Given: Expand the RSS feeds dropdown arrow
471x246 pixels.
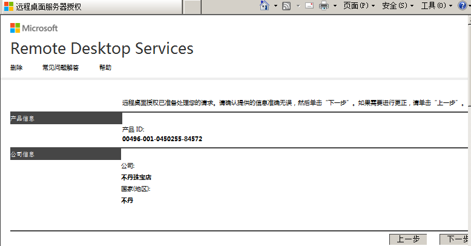Looking at the screenshot, I should [x=297, y=6].
